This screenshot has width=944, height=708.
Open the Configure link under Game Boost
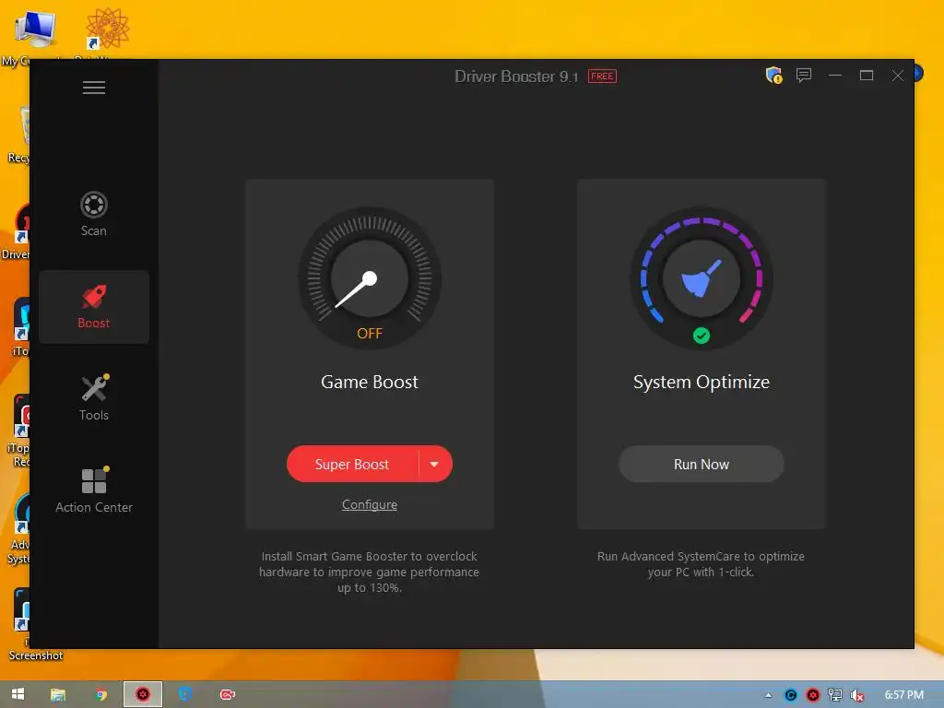coord(370,504)
